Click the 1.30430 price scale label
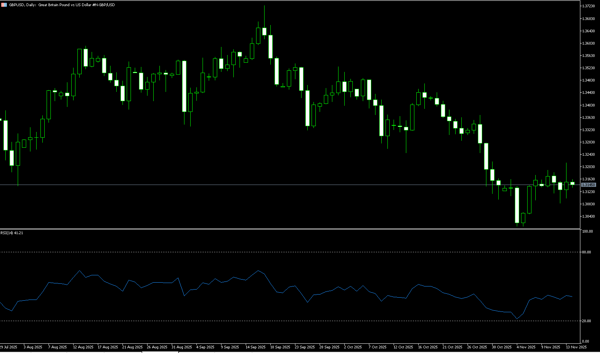 tap(588, 216)
